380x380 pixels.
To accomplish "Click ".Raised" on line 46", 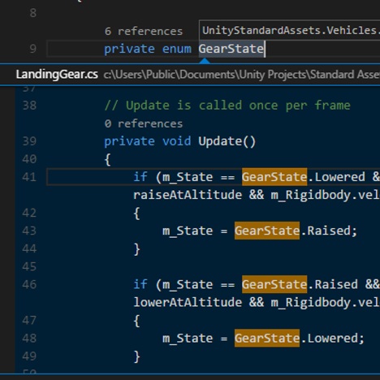I will 333,284.
